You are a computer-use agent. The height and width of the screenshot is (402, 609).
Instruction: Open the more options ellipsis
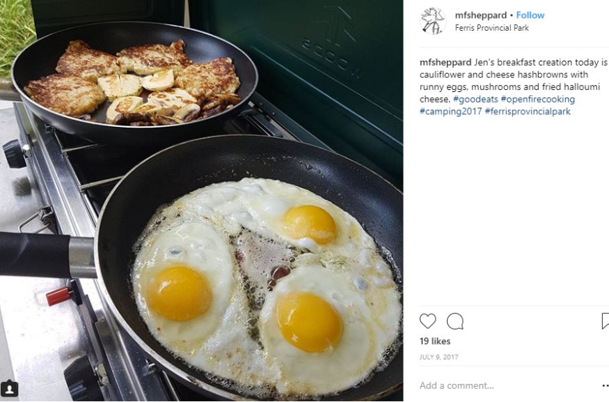tap(605, 385)
